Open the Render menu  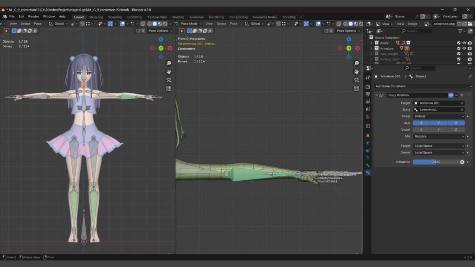click(33, 16)
